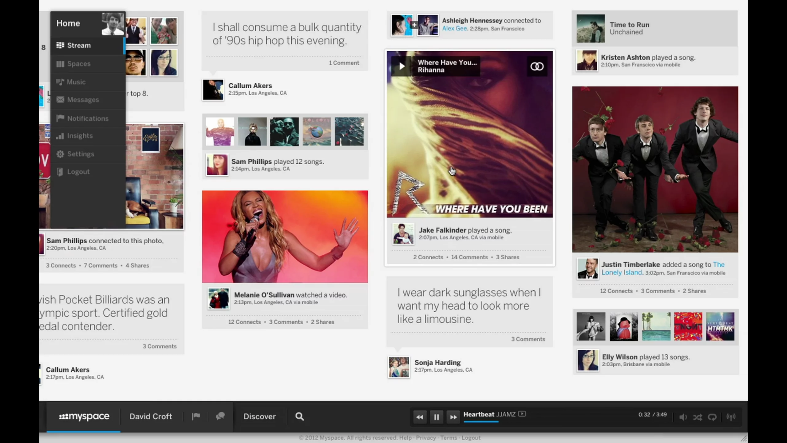This screenshot has width=787, height=443.
Task: Pause playback in the music player
Action: point(437,417)
